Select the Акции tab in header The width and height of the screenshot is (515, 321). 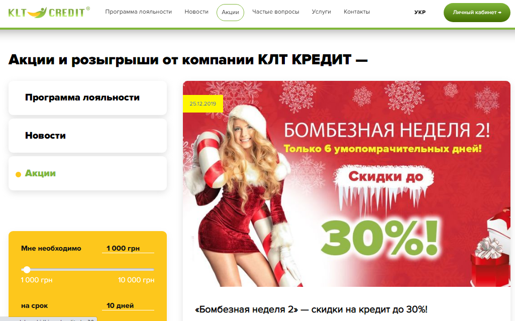click(x=230, y=12)
